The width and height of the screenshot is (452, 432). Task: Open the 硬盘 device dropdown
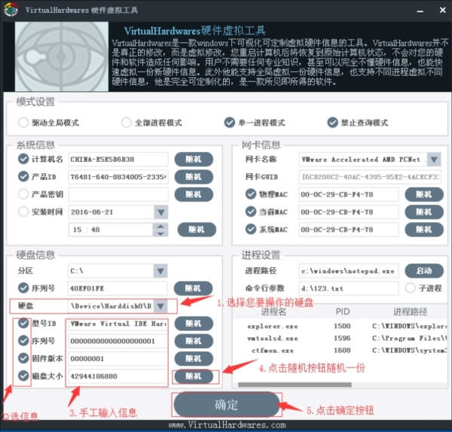160,306
